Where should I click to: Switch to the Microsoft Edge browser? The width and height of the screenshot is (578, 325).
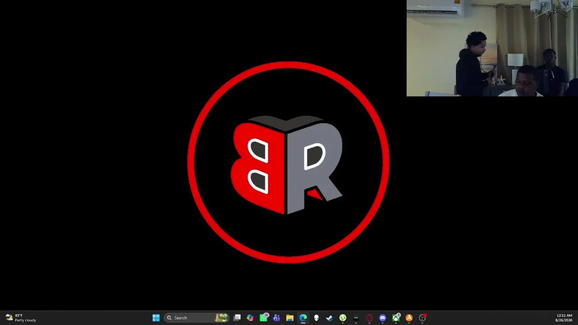pyautogui.click(x=303, y=318)
